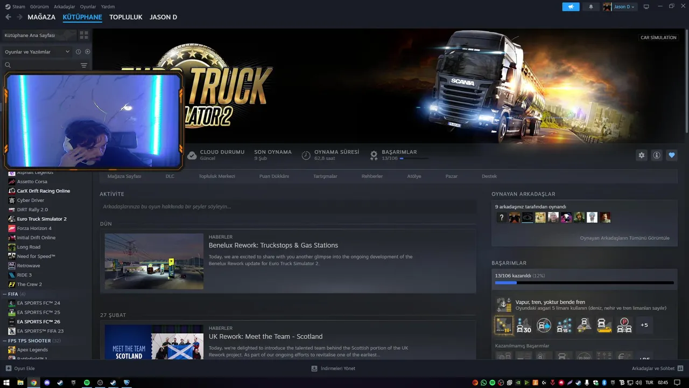Viewport: 689px width, 388px height.
Task: Click the CAR SIMULATION collection tag
Action: pos(658,38)
